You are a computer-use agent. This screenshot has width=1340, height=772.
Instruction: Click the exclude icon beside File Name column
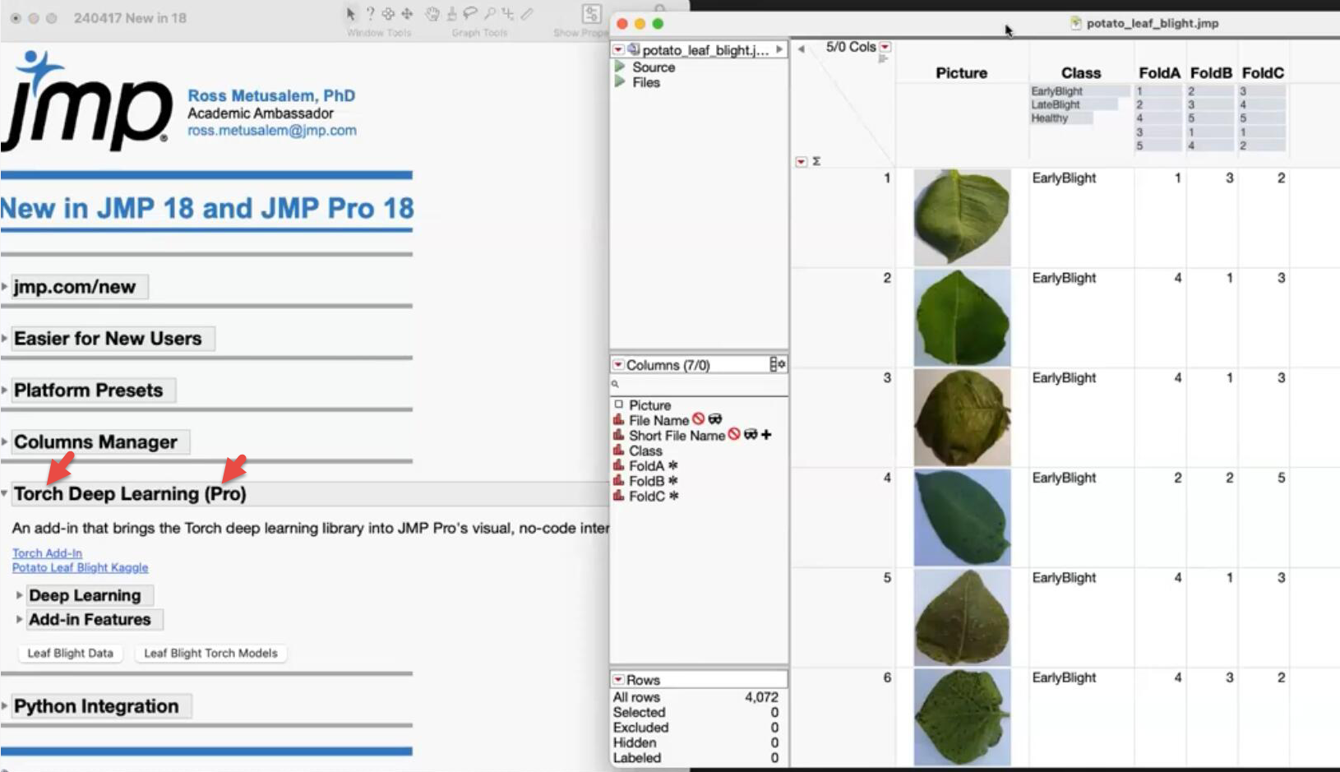coord(698,419)
